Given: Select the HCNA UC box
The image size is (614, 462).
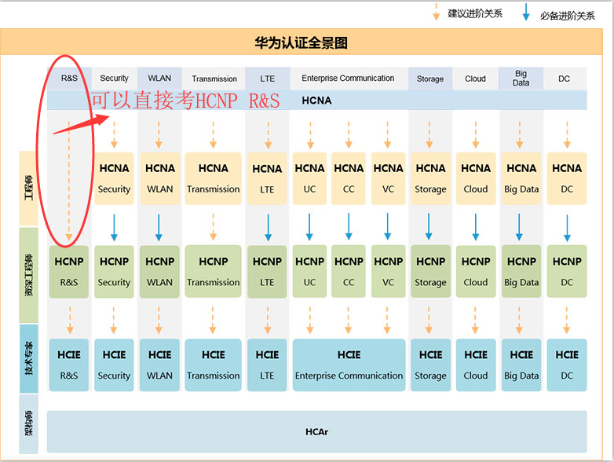Looking at the screenshot, I should point(309,178).
